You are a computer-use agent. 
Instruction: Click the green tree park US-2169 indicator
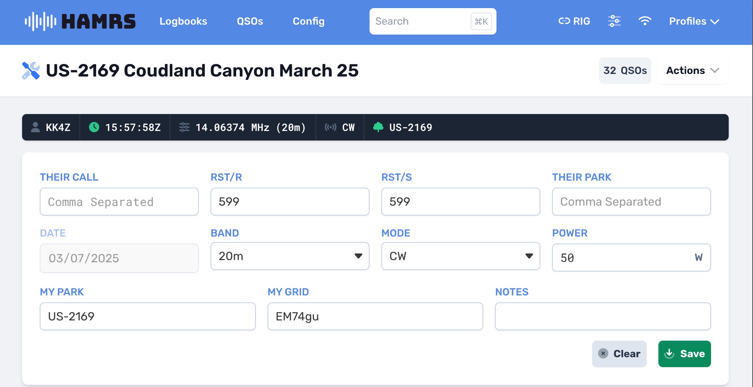point(403,127)
